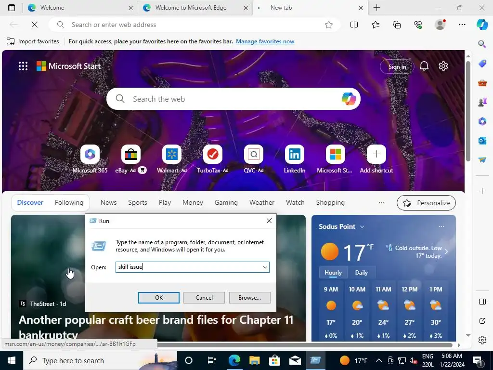
Task: Open the Favorites hub icon
Action: pyautogui.click(x=376, y=25)
